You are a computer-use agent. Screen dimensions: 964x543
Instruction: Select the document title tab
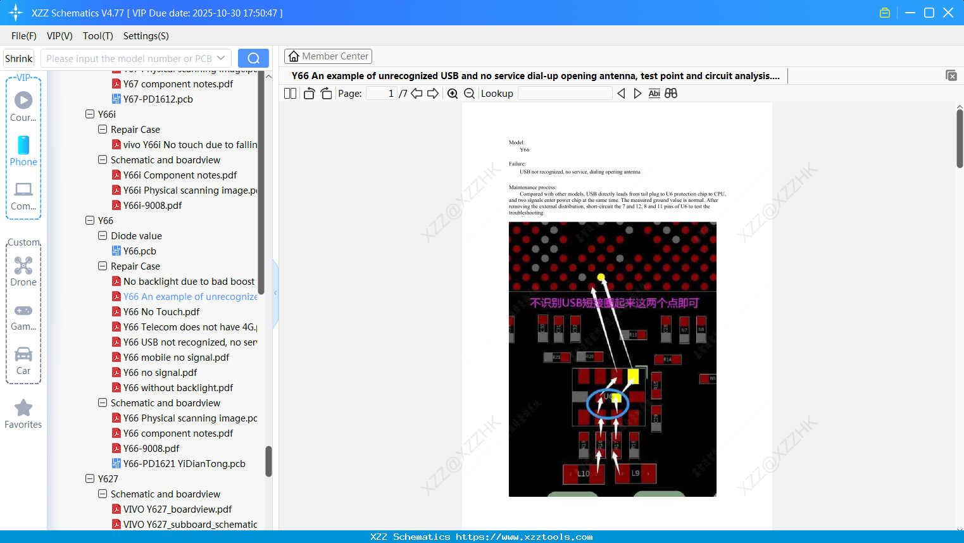[x=535, y=76]
